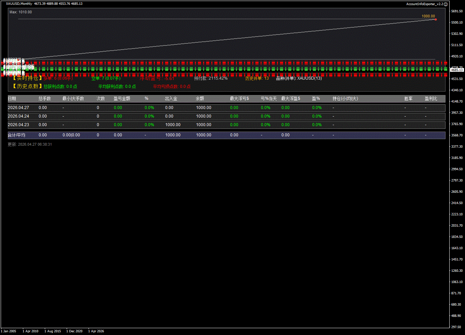Image resolution: width=465 pixels, height=335 pixels.
Task: Select the 2026.04.23 date row
Action: coord(18,125)
